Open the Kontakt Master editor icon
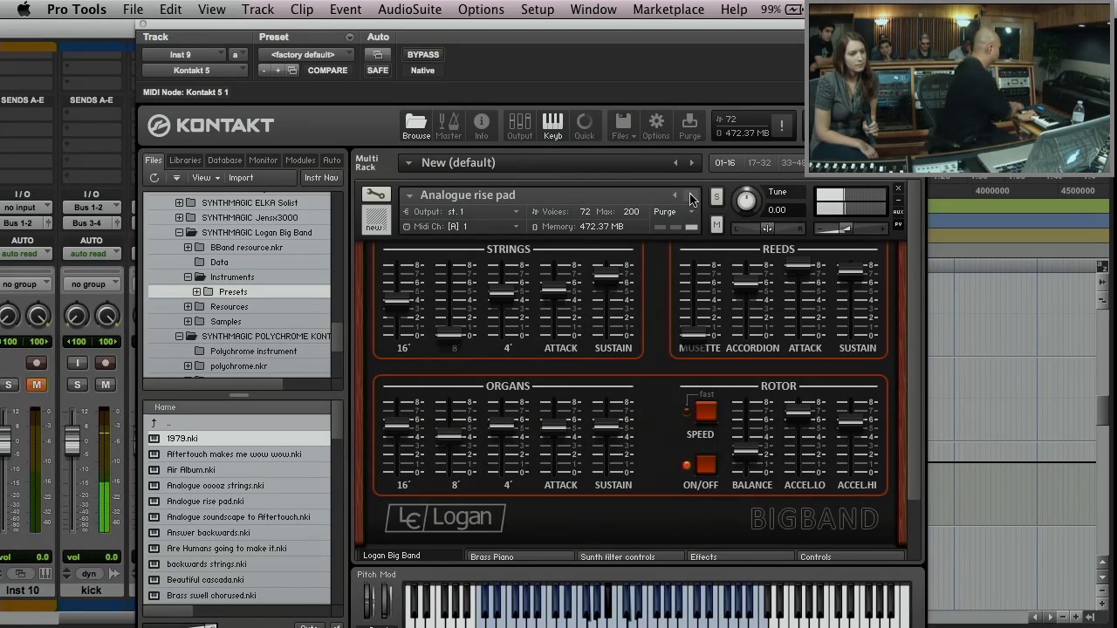 point(449,126)
